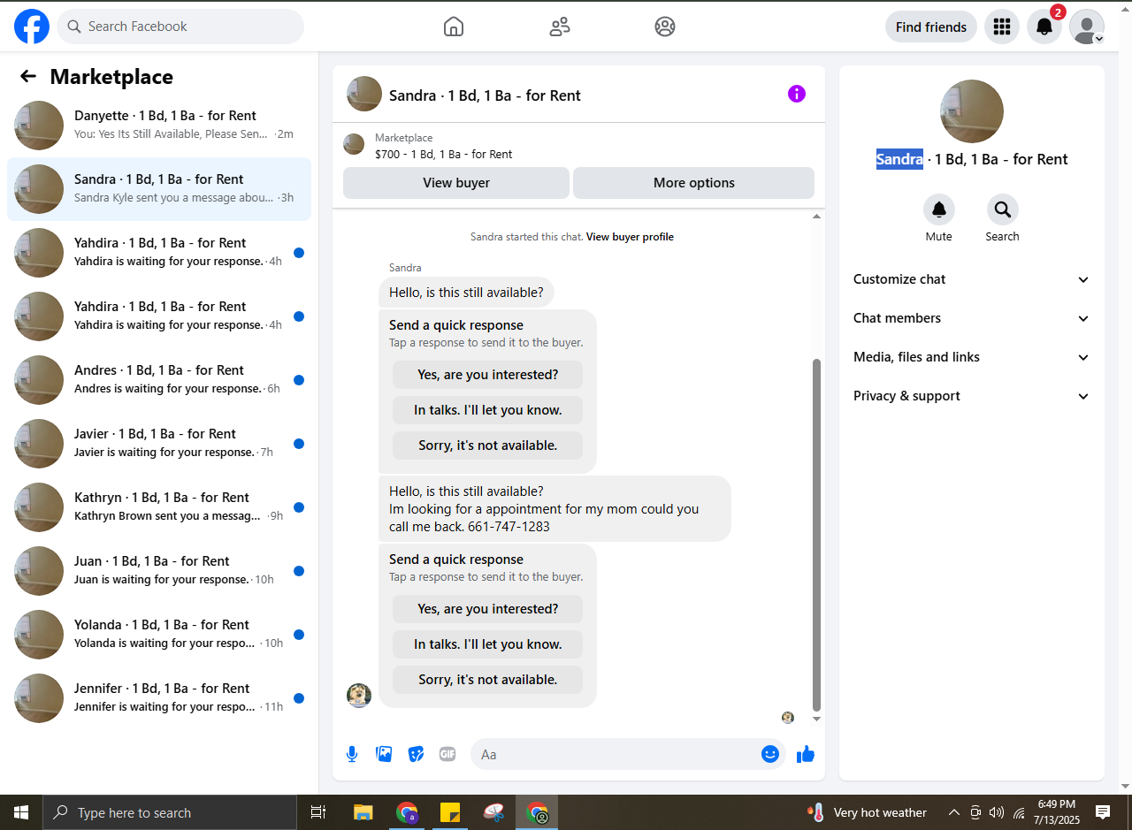Screen dimensions: 1132x830
Task: Click the chat scrollbar up arrow
Action: [x=816, y=216]
